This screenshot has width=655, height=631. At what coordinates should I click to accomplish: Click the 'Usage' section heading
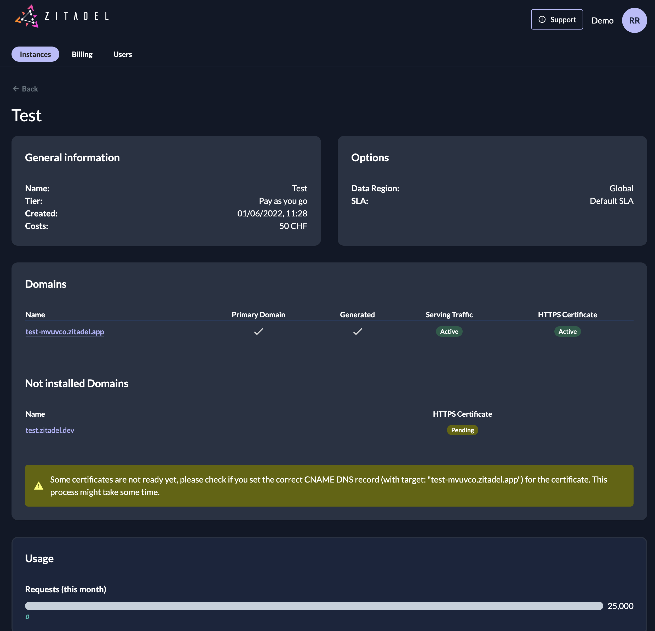click(x=39, y=559)
